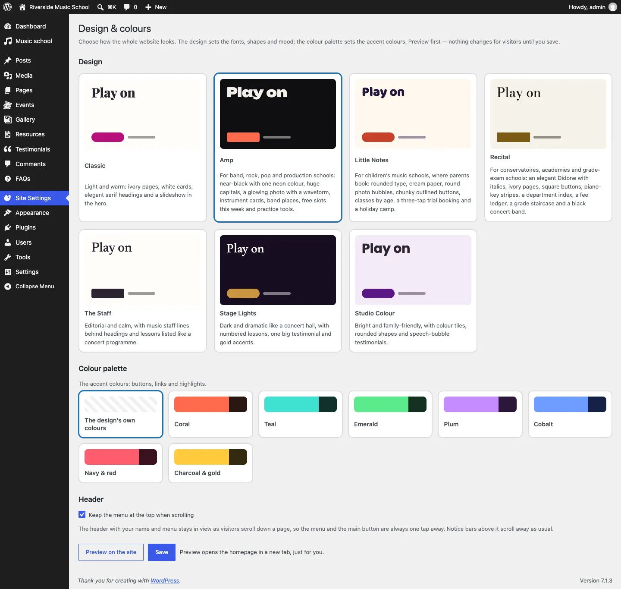Click the Pages icon in sidebar
This screenshot has height=589, width=621.
(x=8, y=90)
